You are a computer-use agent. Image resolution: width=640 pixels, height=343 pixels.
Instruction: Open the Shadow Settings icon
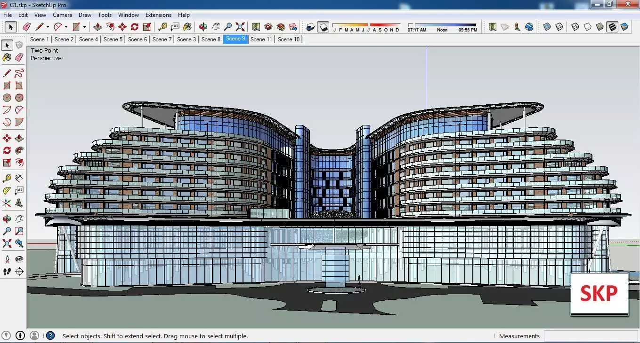[310, 27]
